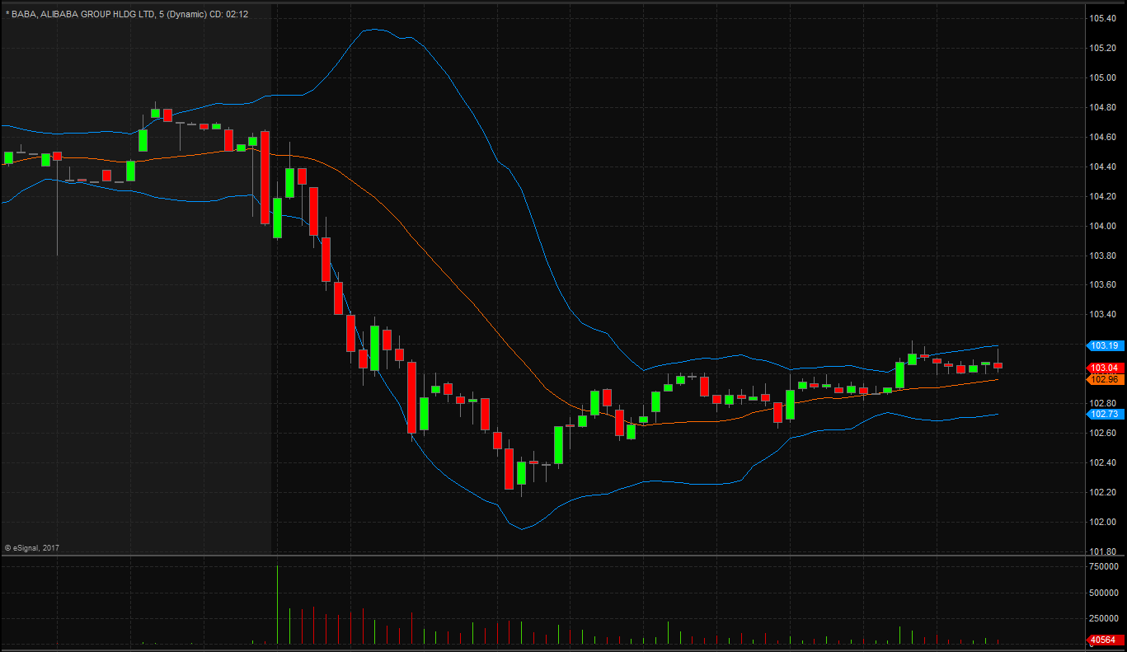This screenshot has height=652, width=1127.
Task: Click the tallest green volume bar
Action: click(x=278, y=604)
